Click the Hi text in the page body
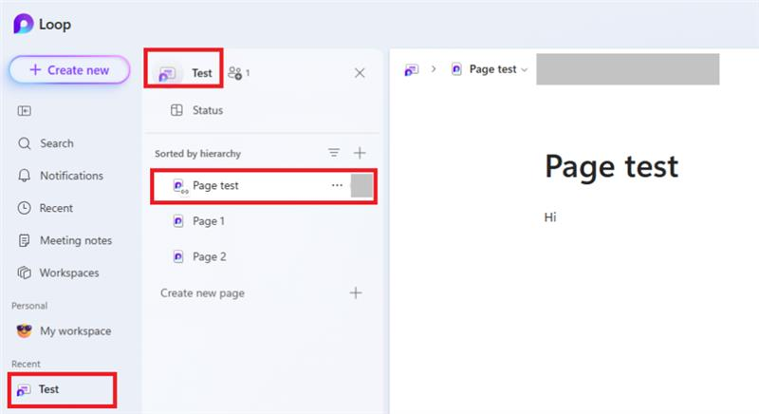Screen dimensions: 759x414 point(550,216)
